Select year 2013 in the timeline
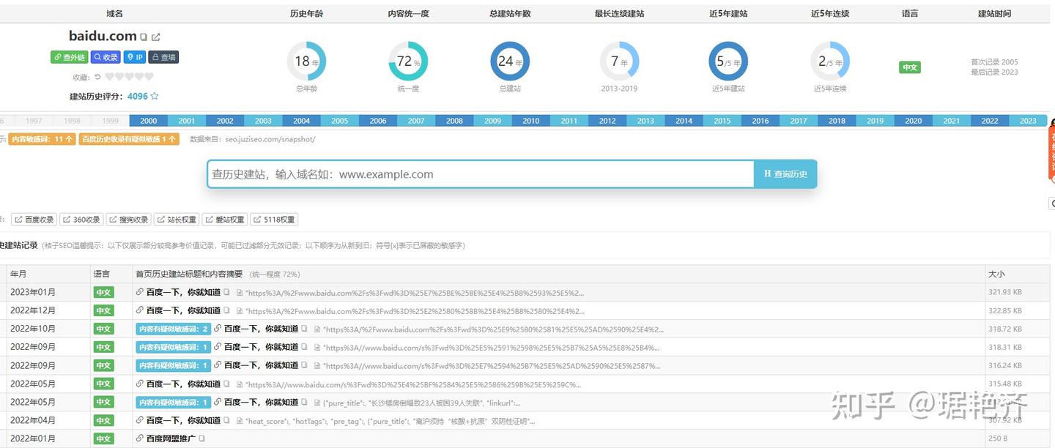Image resolution: width=1055 pixels, height=448 pixels. click(645, 121)
